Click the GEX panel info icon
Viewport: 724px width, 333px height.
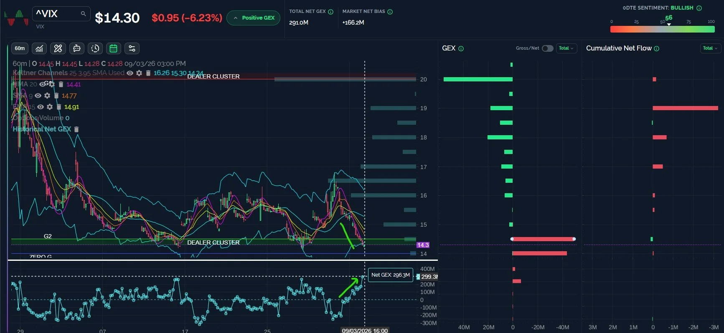tap(461, 48)
